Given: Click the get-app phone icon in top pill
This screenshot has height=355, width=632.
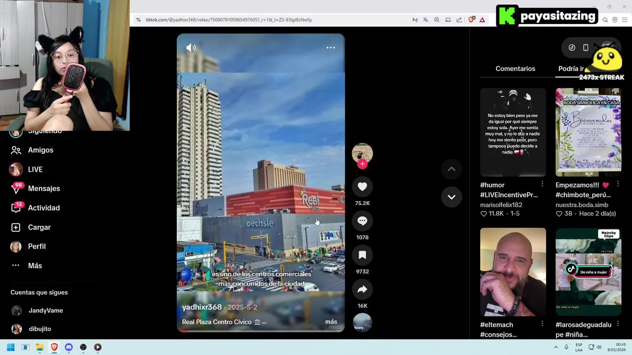Looking at the screenshot, I should [586, 48].
